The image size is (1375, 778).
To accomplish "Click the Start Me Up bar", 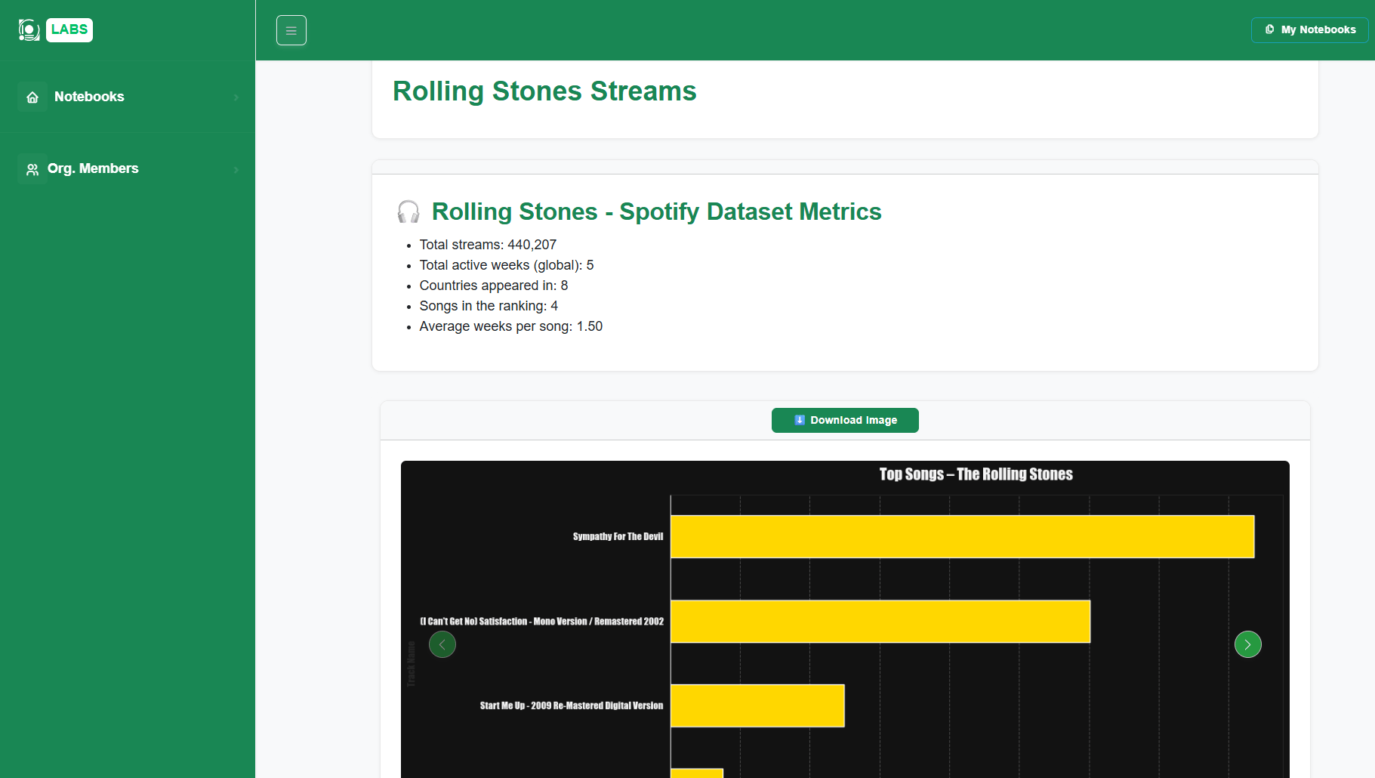I will tap(757, 705).
